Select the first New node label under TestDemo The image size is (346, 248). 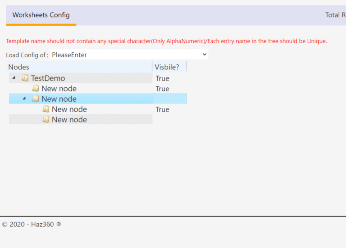coord(59,89)
